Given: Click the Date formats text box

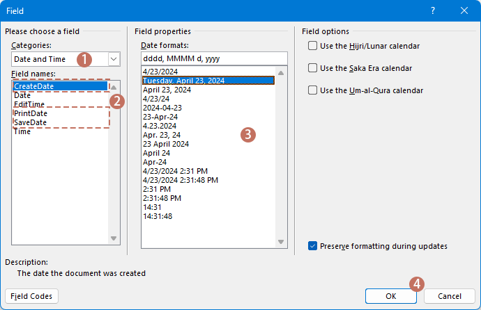Looking at the screenshot, I should pos(214,60).
